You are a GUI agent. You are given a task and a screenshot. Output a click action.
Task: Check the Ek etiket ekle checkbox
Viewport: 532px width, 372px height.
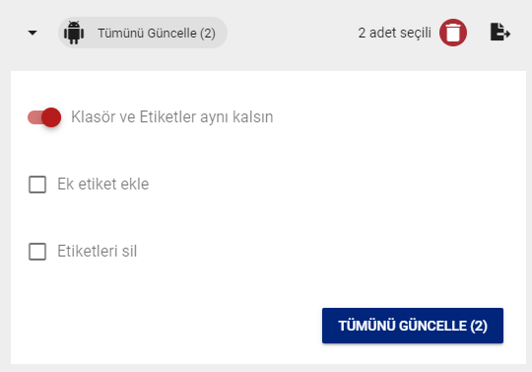37,185
